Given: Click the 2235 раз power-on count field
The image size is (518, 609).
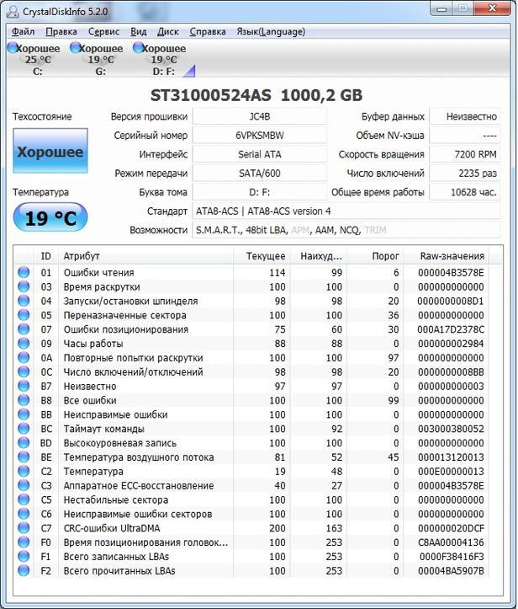Looking at the screenshot, I should 464,174.
